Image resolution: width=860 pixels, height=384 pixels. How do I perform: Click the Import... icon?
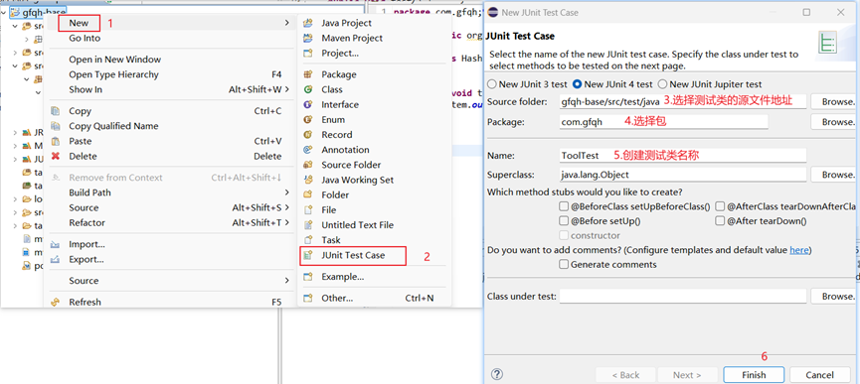click(x=56, y=244)
